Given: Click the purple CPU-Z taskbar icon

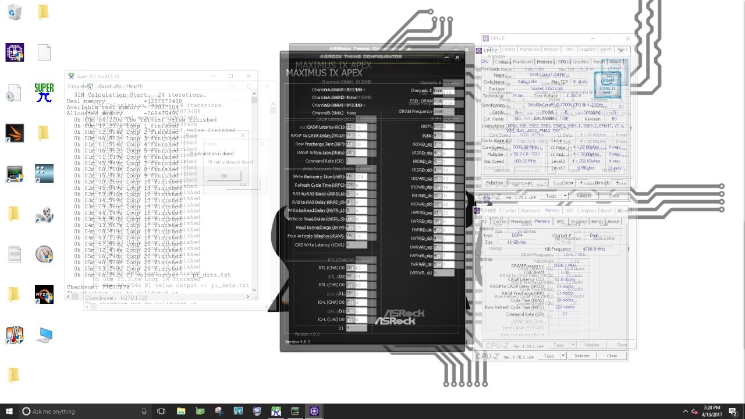Looking at the screenshot, I should pos(314,411).
